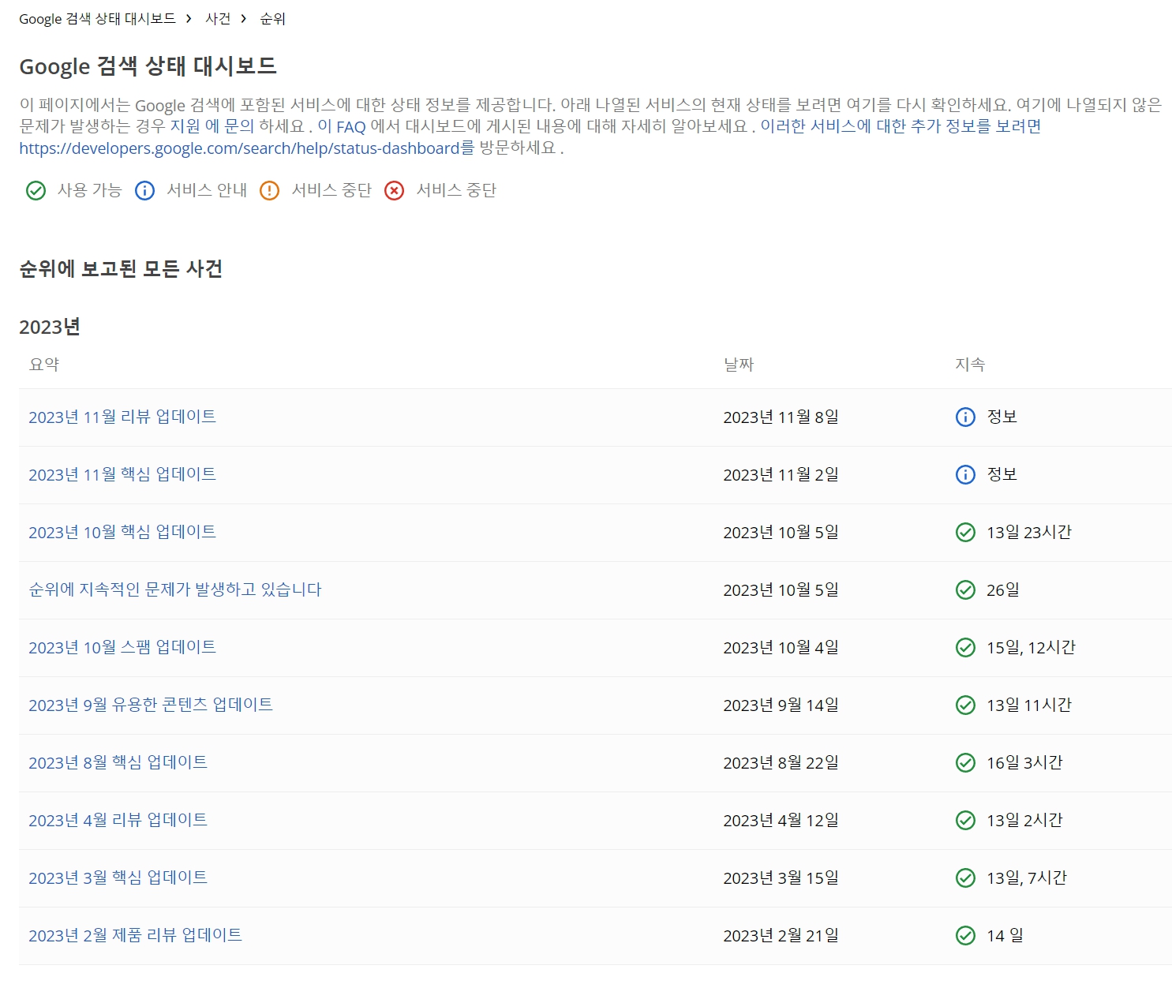Click the orange service disruption legend icon
The image size is (1172, 988).
(x=270, y=191)
